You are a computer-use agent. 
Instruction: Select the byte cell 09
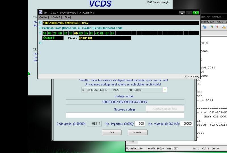click(x=81, y=33)
